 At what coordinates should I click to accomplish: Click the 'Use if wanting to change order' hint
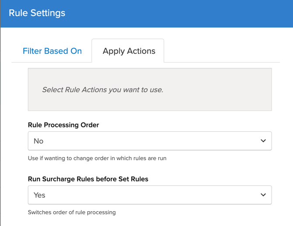click(97, 158)
